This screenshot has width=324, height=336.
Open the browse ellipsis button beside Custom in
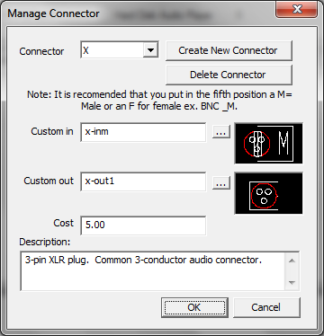pos(221,131)
